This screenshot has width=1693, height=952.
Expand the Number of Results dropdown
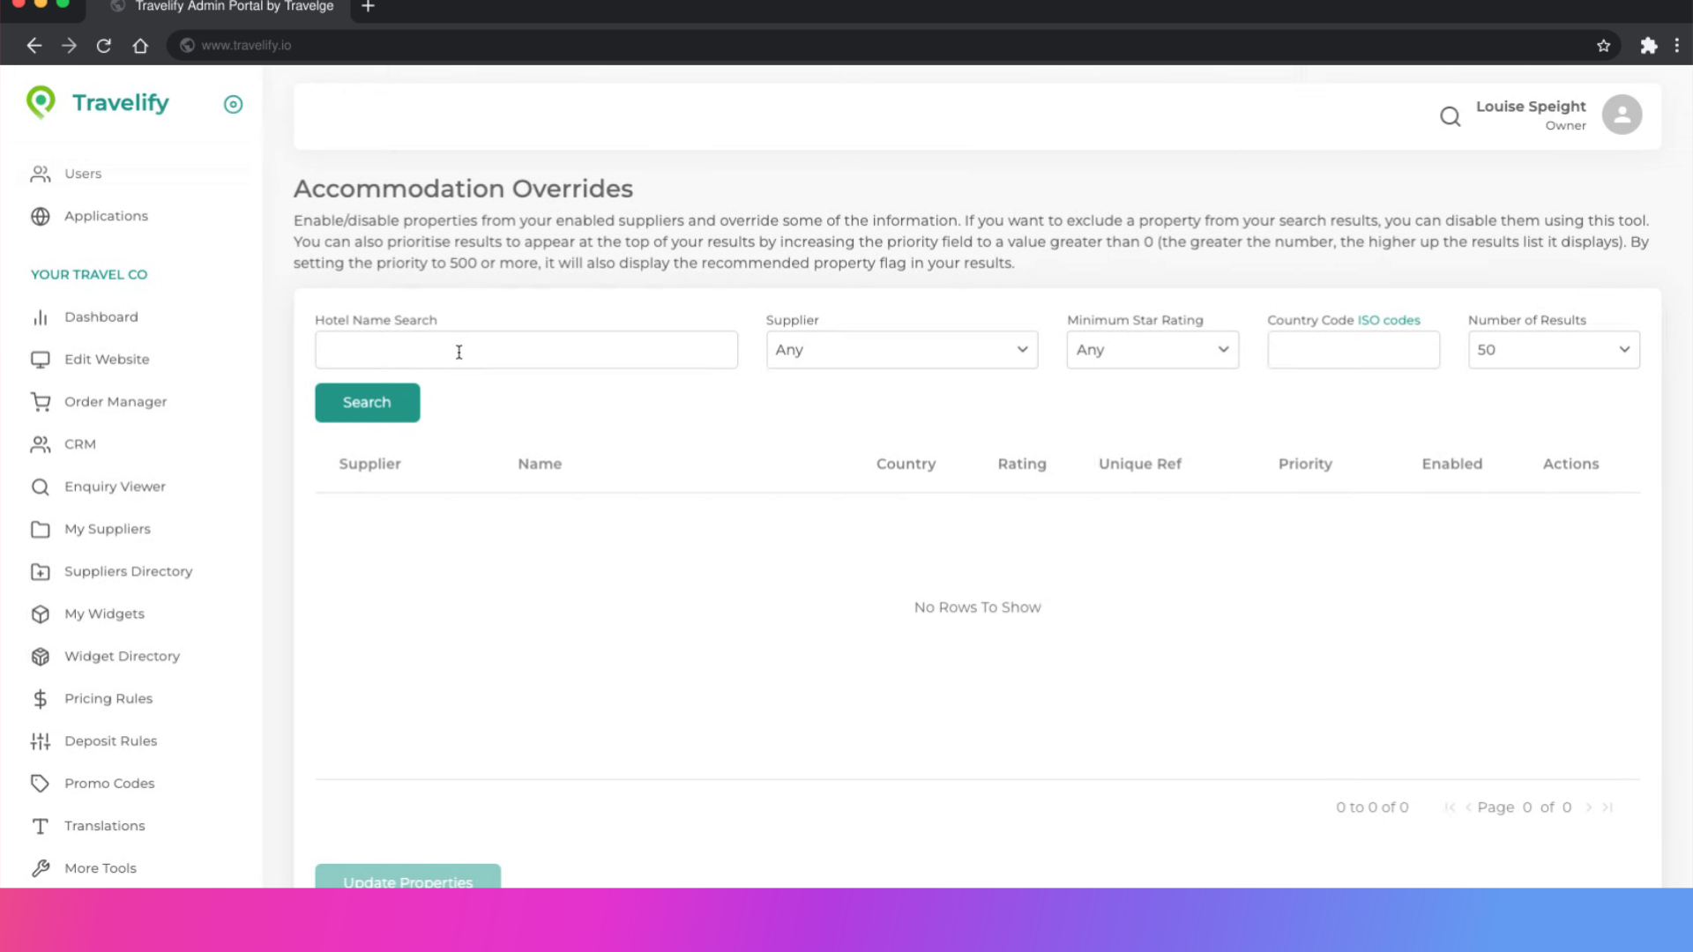pyautogui.click(x=1553, y=350)
